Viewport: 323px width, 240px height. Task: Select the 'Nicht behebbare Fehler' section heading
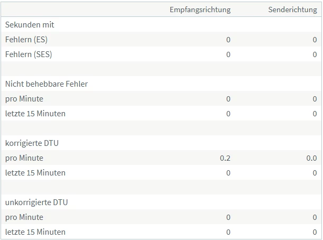47,84
